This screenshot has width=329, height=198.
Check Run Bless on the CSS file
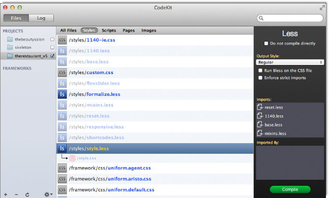click(x=260, y=71)
